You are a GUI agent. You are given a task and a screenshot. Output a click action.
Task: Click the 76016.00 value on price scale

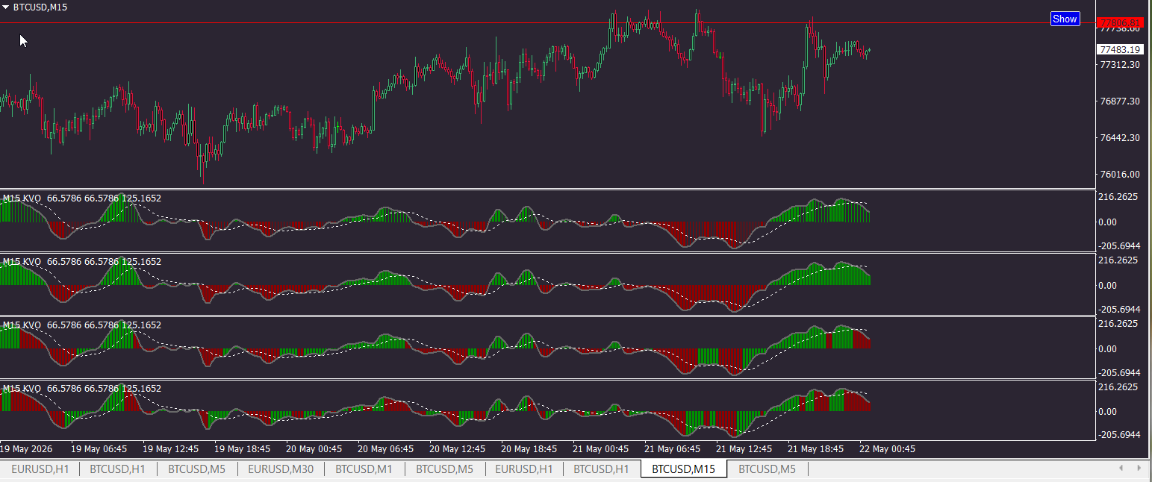pyautogui.click(x=1120, y=175)
